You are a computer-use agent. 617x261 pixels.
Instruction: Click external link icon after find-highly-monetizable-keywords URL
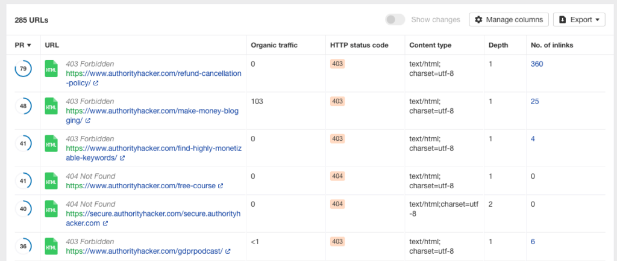click(122, 158)
